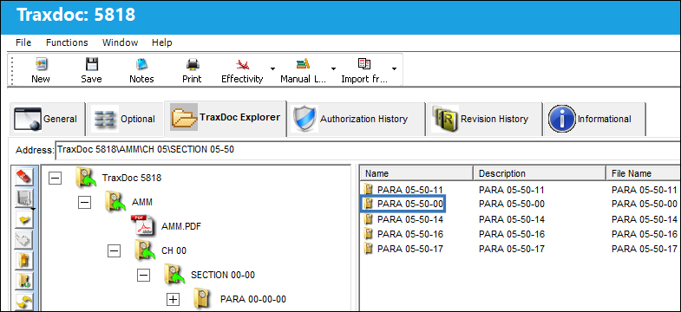Click the folder icon beside PARA 00-00-00 tree node
This screenshot has height=312, width=681.
click(203, 298)
